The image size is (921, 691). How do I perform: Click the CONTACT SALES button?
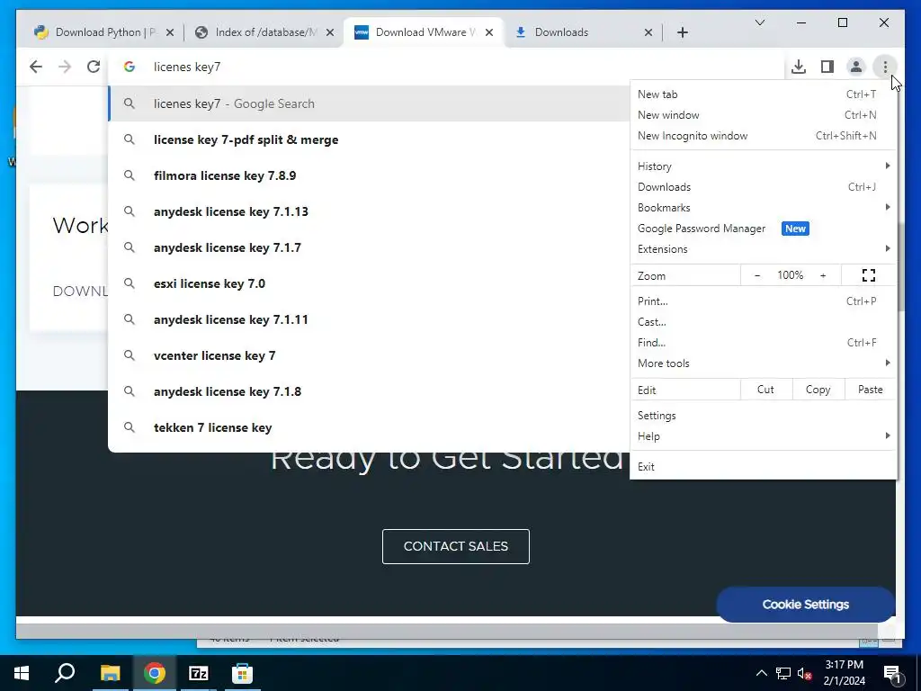click(x=456, y=546)
